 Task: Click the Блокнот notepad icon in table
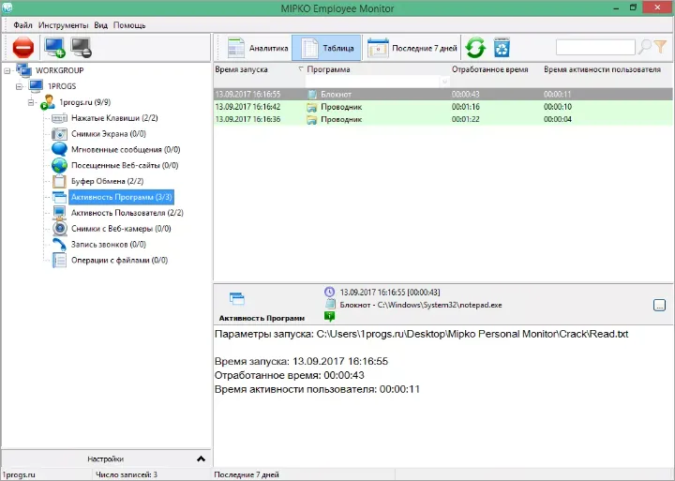click(x=312, y=95)
